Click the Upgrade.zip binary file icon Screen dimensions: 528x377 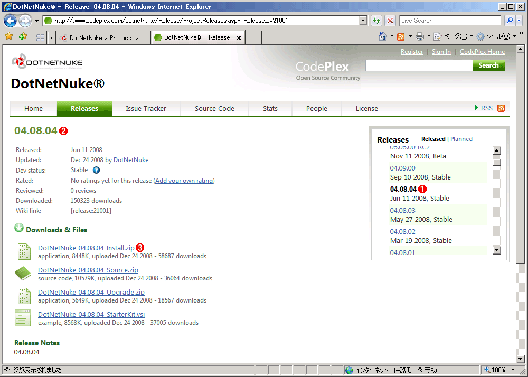[24, 296]
